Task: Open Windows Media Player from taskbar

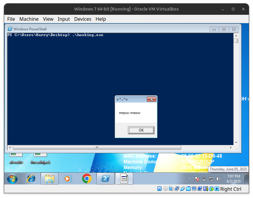Action: (68, 179)
